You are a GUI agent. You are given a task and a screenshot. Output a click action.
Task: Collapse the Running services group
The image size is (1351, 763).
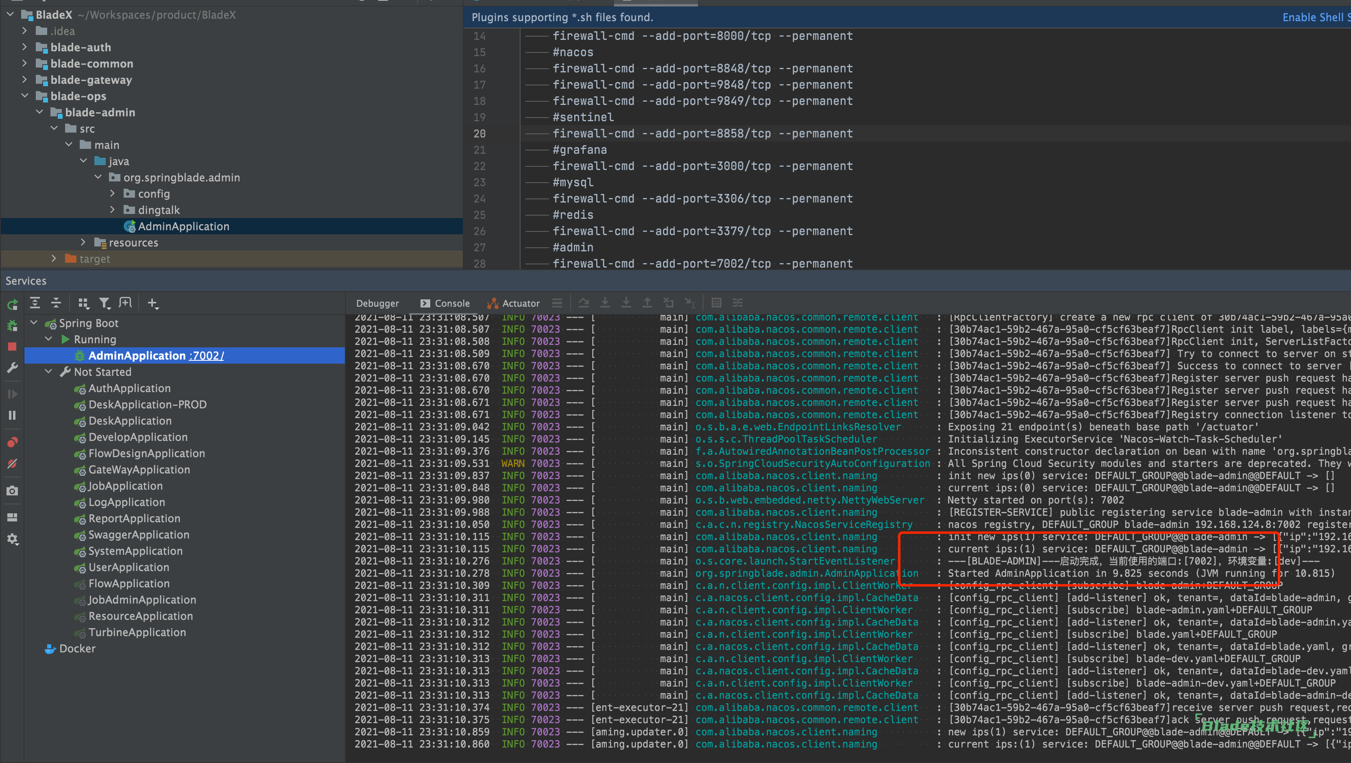click(49, 339)
